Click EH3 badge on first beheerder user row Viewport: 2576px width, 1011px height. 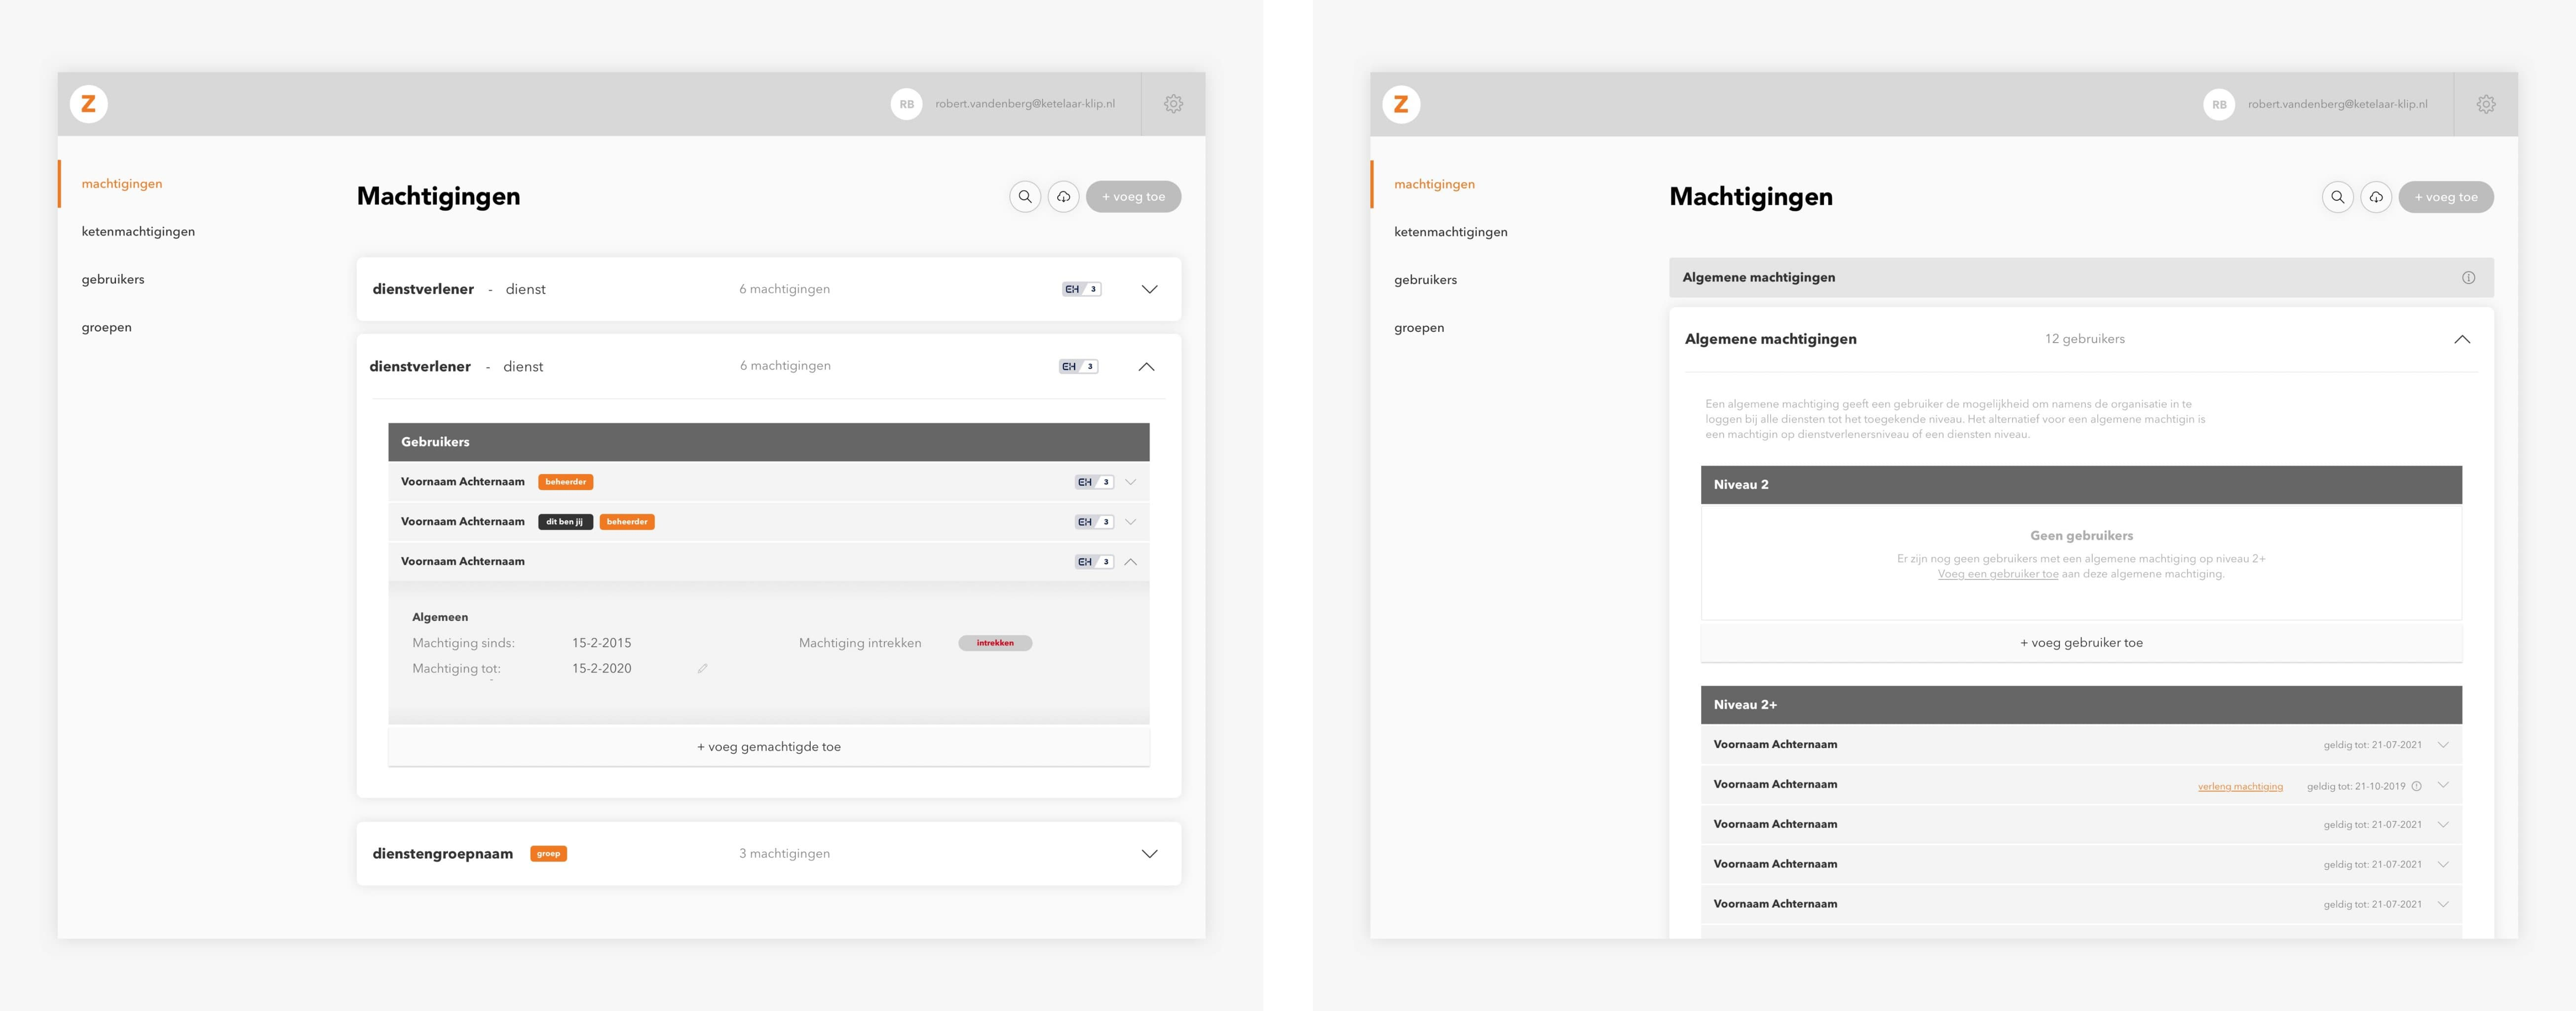click(1094, 482)
